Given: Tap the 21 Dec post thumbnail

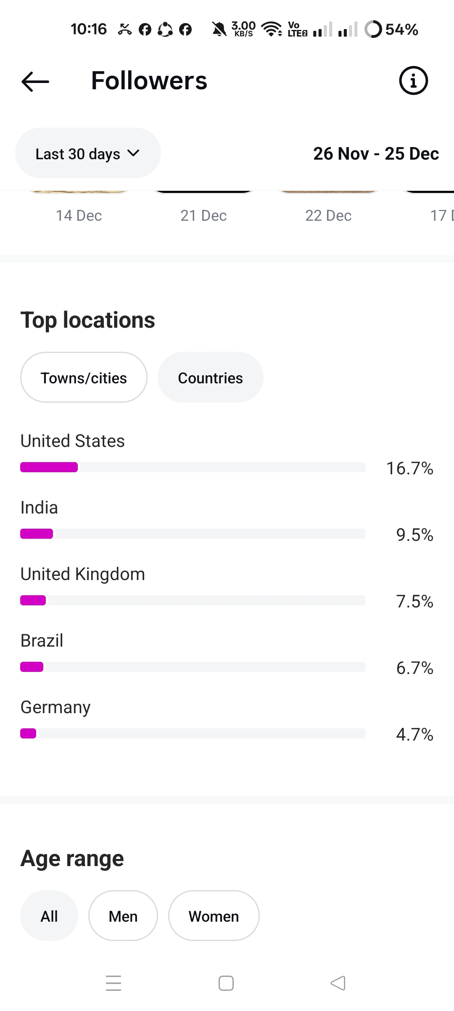Looking at the screenshot, I should click(203, 193).
